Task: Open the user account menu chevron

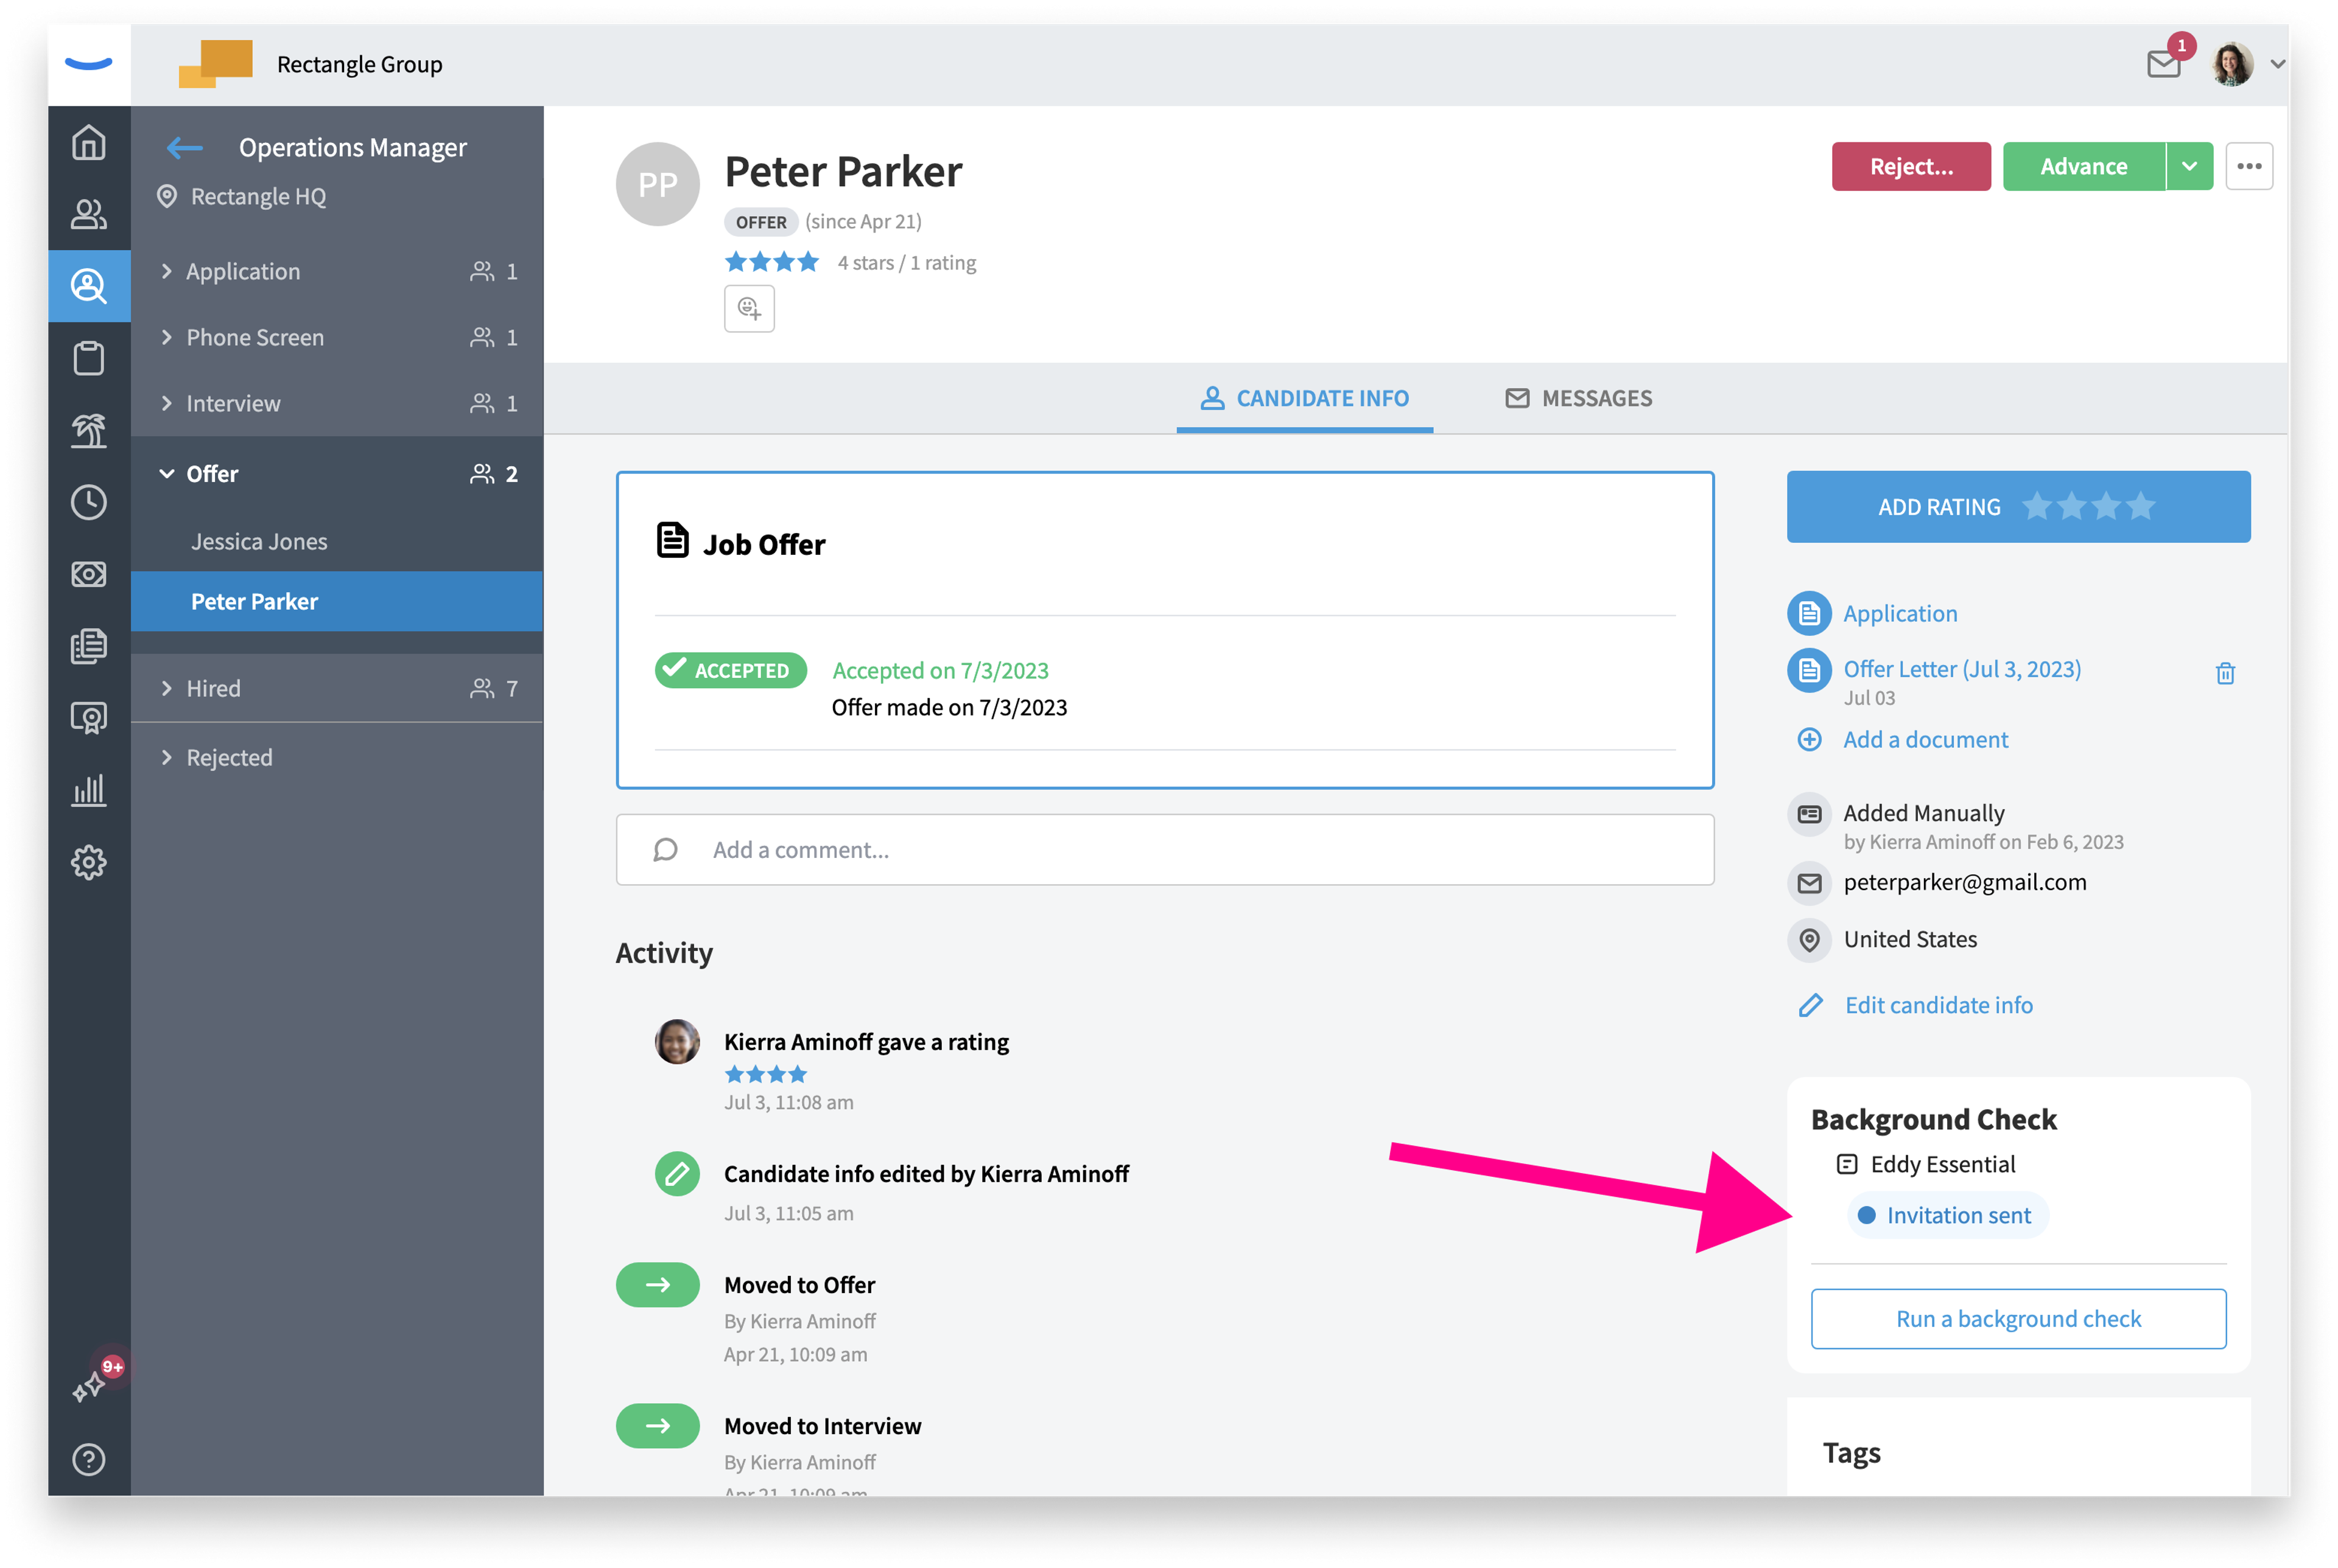Action: pyautogui.click(x=2278, y=64)
